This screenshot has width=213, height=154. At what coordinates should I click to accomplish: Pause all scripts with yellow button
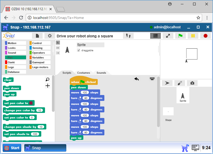click(193, 36)
